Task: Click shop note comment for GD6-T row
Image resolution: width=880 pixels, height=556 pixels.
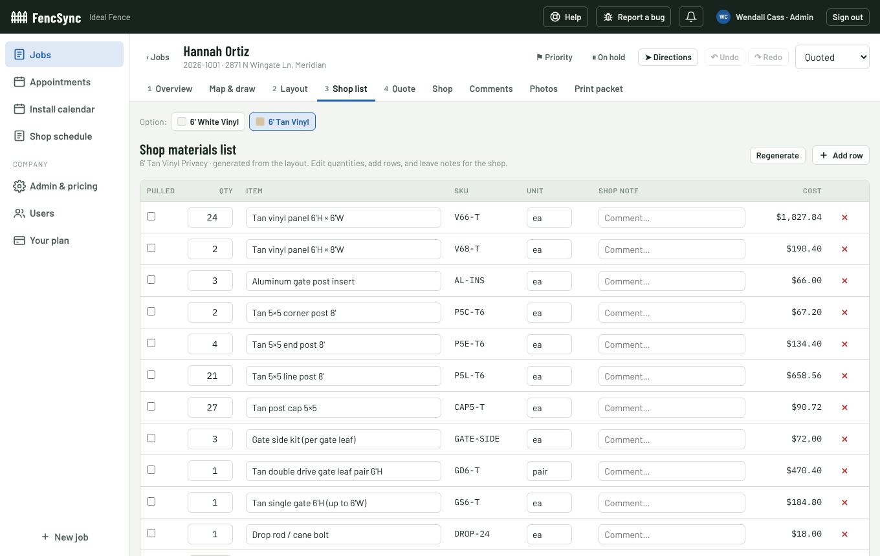Action: [x=672, y=471]
